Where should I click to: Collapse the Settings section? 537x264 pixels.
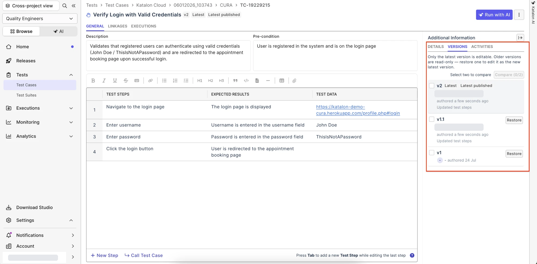coord(71,220)
